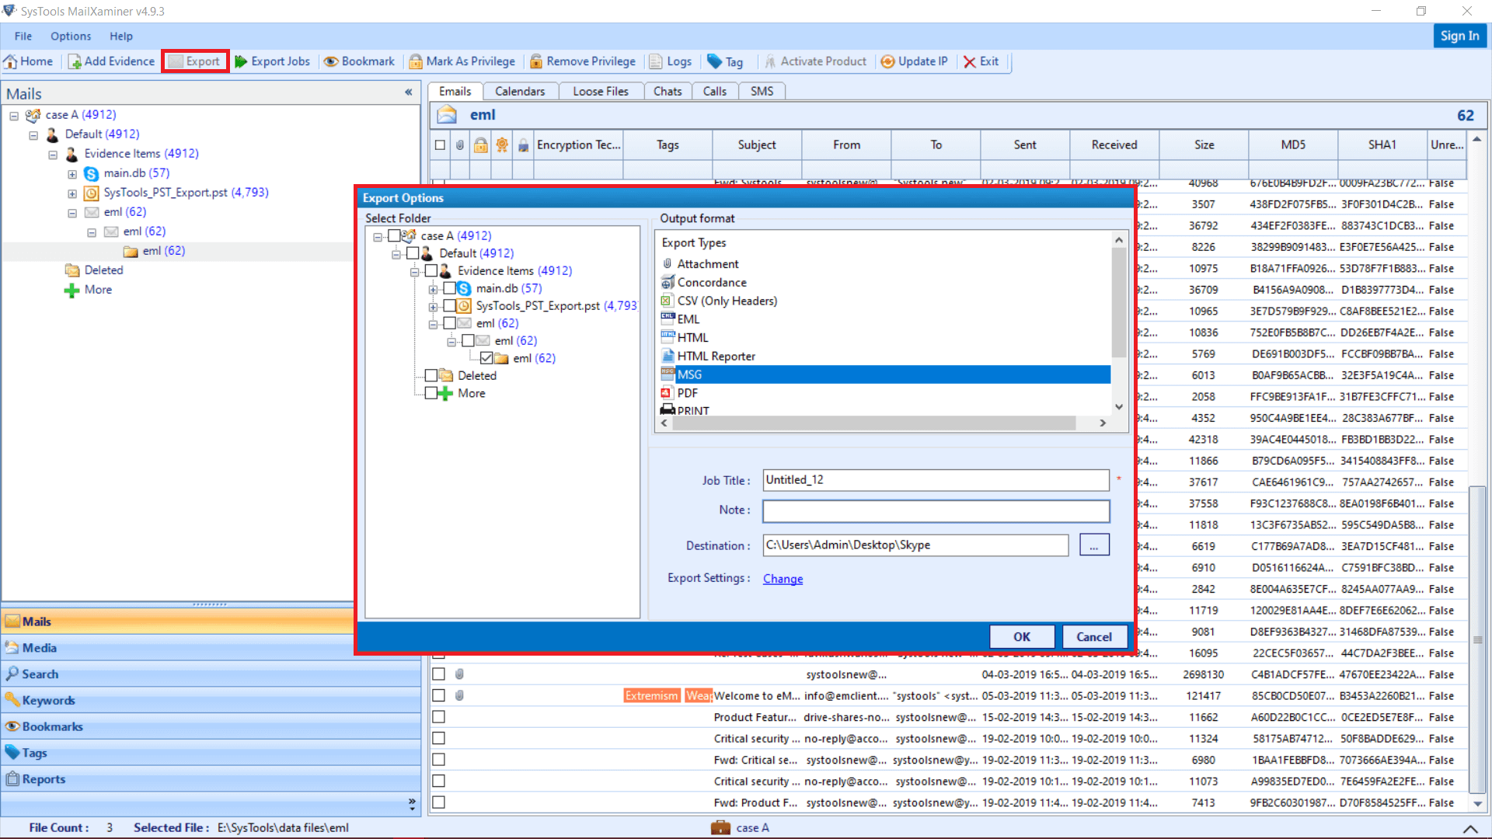The width and height of the screenshot is (1492, 839).
Task: Collapse the Mails panel with double chevron
Action: coord(409,92)
